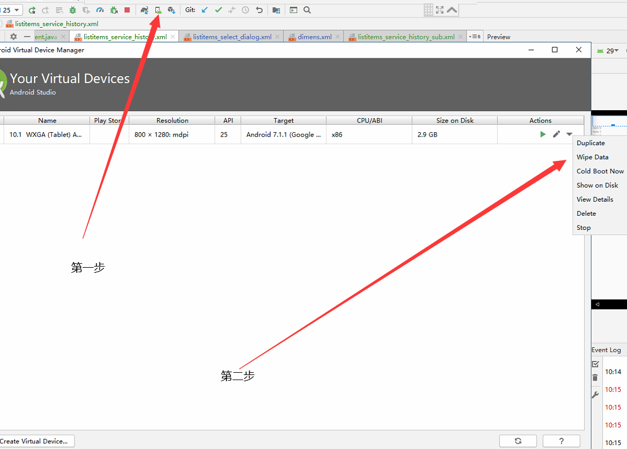The image size is (627, 449).
Task: Open the SDK Manager toolbar icon
Action: point(172,10)
